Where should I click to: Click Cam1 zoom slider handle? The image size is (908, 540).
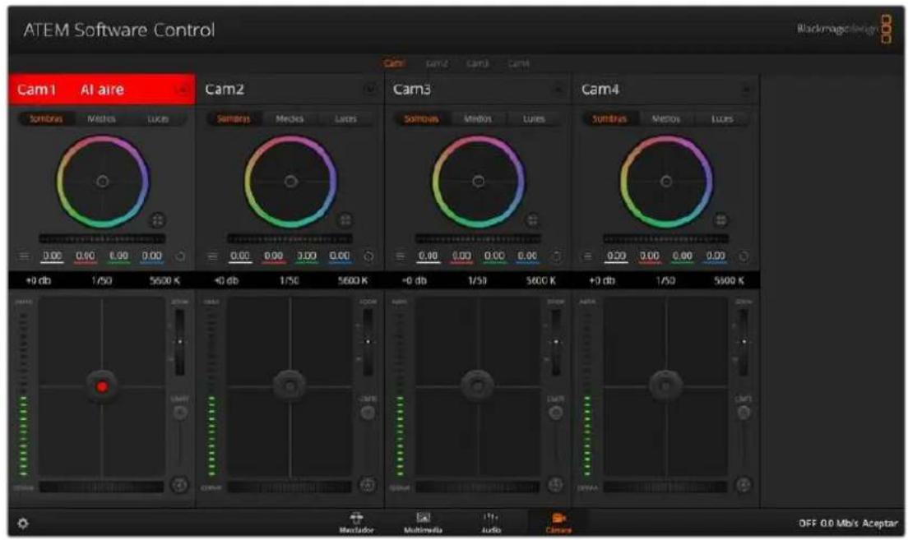pyautogui.click(x=180, y=341)
